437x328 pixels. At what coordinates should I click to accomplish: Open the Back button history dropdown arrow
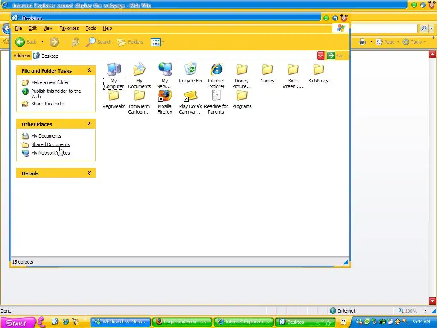42,42
